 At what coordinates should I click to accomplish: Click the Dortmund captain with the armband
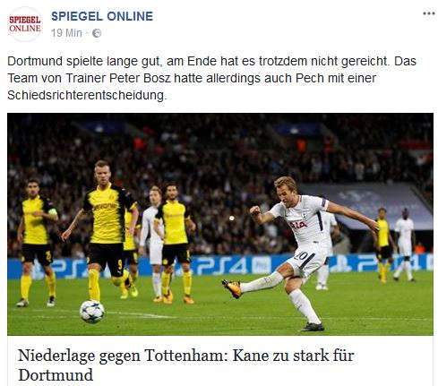(x=38, y=242)
